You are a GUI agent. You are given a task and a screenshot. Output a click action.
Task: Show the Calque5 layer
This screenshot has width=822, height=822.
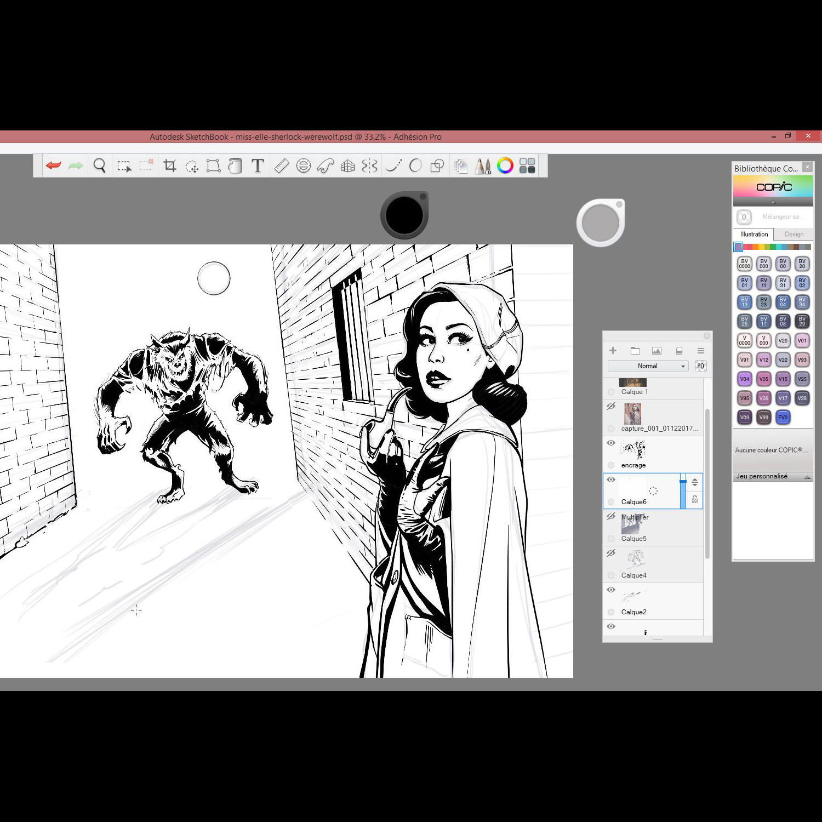[x=611, y=516]
